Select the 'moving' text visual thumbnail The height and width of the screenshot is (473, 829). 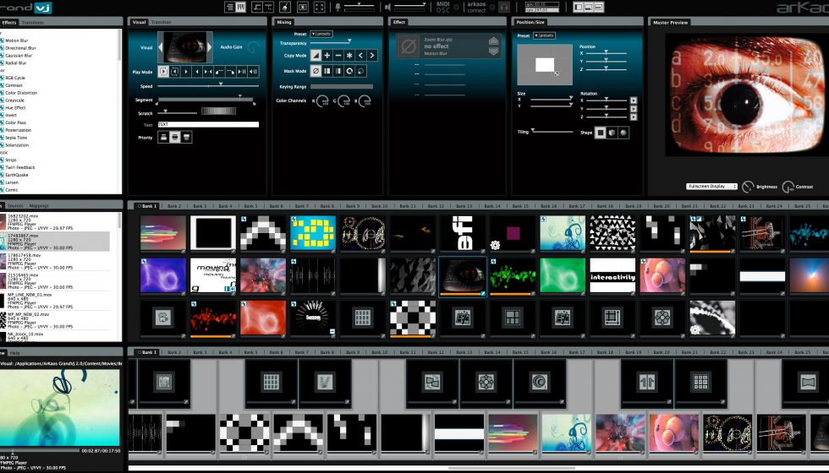point(213,275)
